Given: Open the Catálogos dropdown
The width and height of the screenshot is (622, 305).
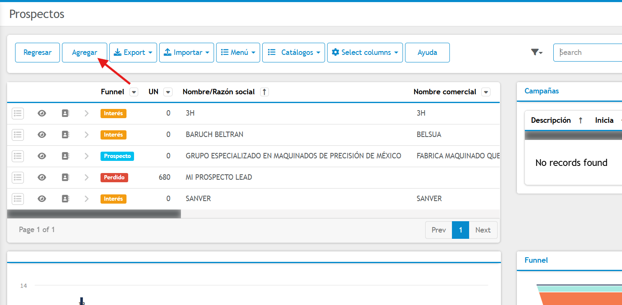Looking at the screenshot, I should pyautogui.click(x=294, y=52).
